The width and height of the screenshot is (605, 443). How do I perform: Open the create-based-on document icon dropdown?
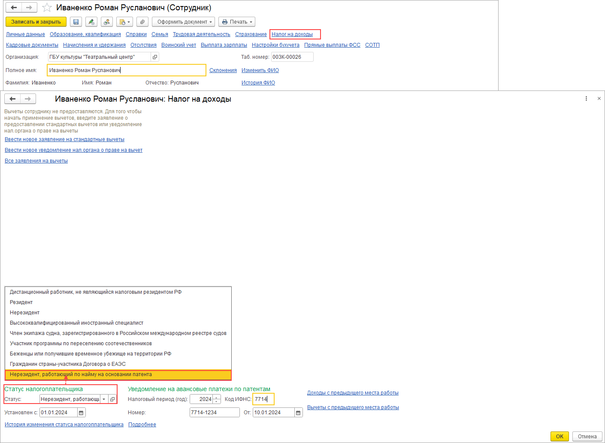(125, 22)
